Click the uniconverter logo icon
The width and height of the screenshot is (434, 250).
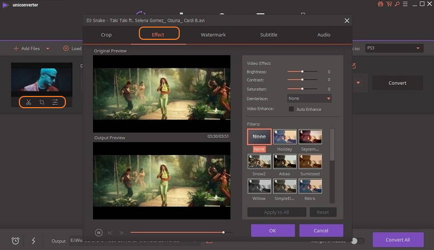point(5,5)
